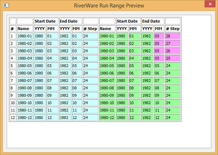Select the blue Name cell 1980-01
Image resolution: width=218 pixels, height=155 pixels.
click(x=25, y=36)
